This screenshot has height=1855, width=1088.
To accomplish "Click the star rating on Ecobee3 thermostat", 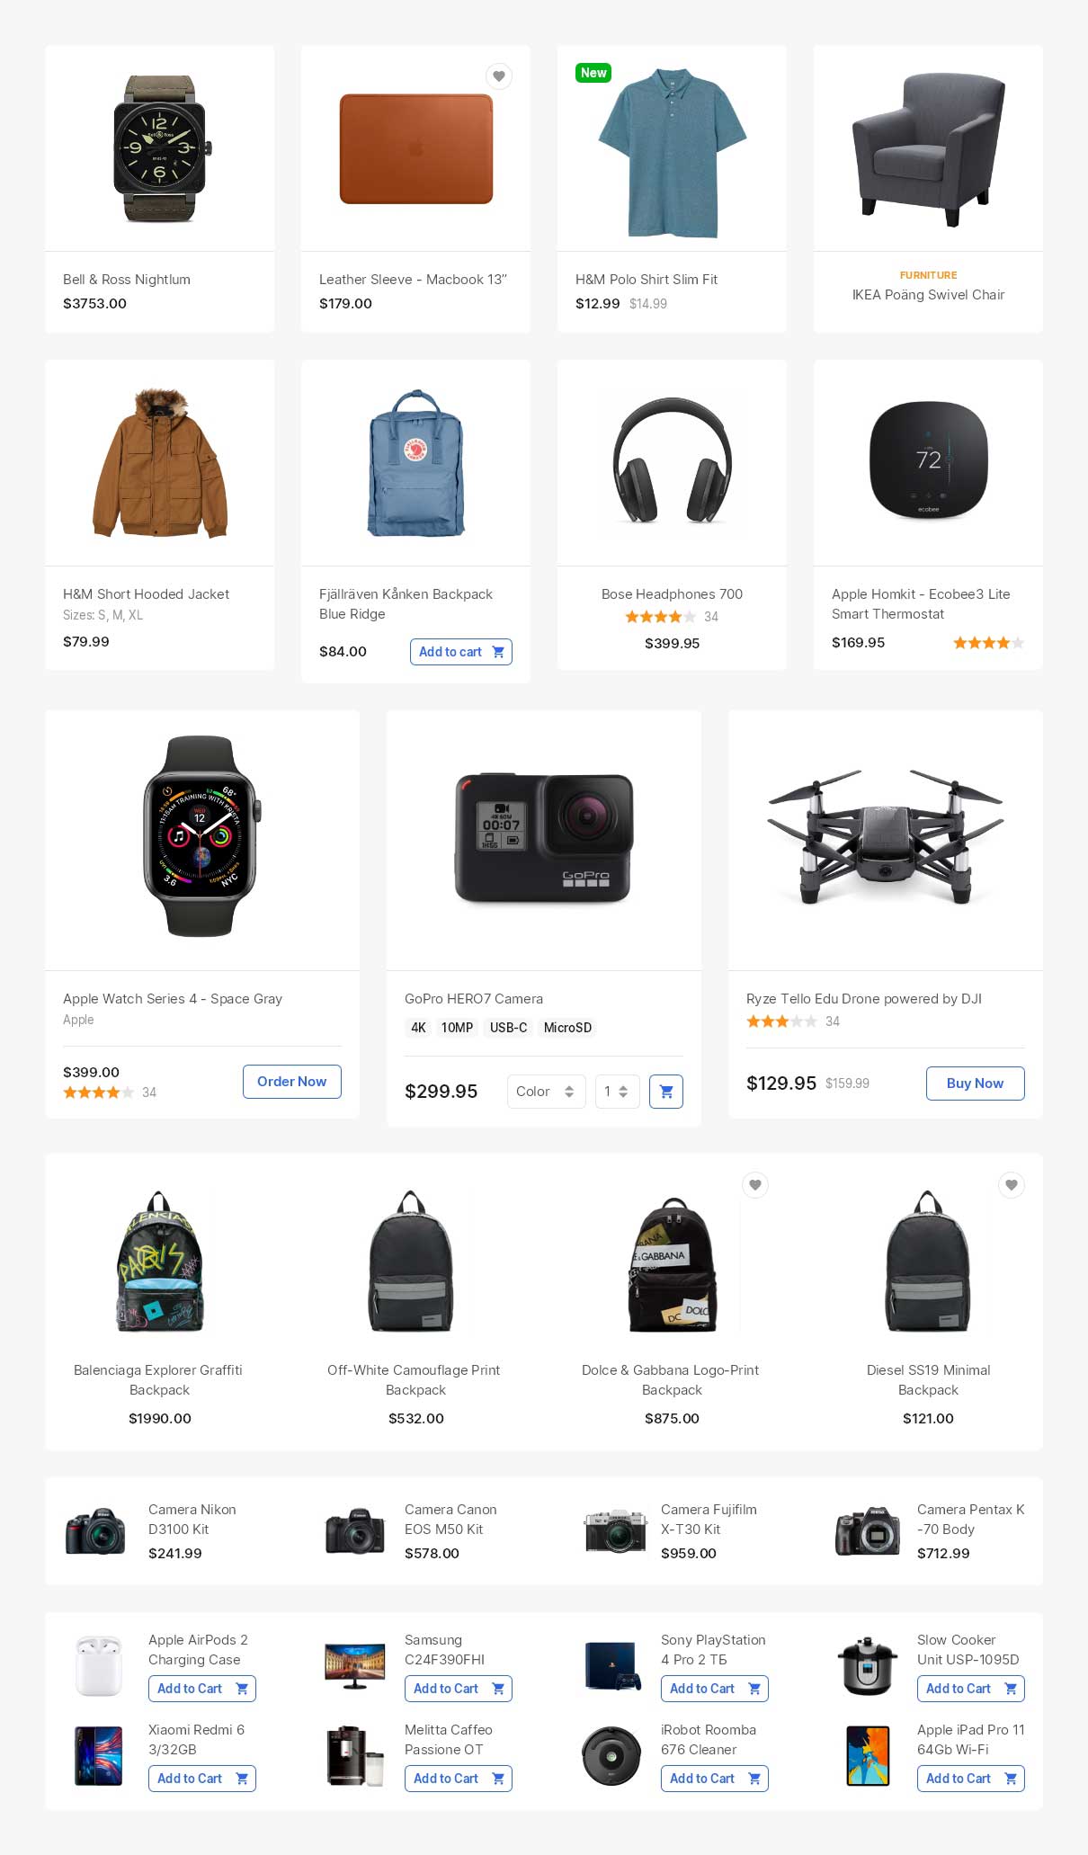I will (989, 643).
